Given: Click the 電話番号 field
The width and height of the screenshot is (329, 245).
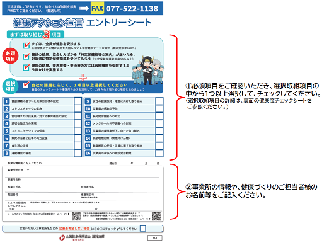Looking at the screenshot, I should click(43, 197).
